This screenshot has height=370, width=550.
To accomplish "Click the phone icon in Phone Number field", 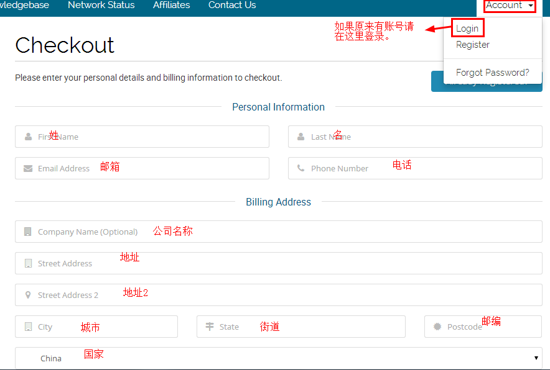I will pyautogui.click(x=301, y=168).
